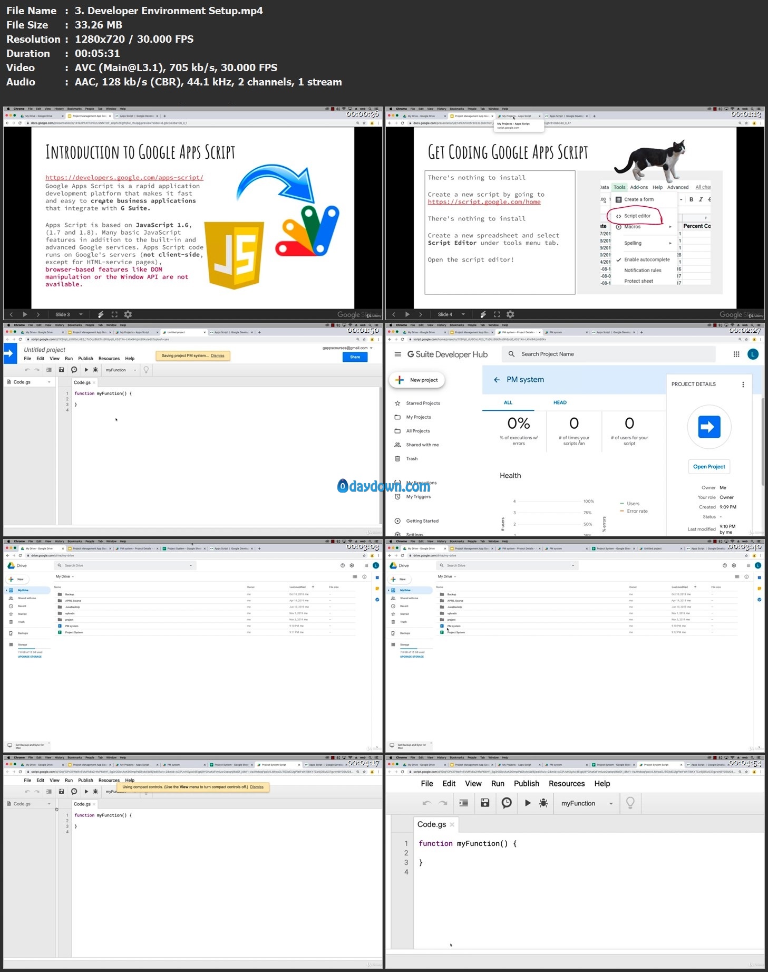Open My Triggers in Developer Hub sidebar
768x972 pixels.
[418, 497]
